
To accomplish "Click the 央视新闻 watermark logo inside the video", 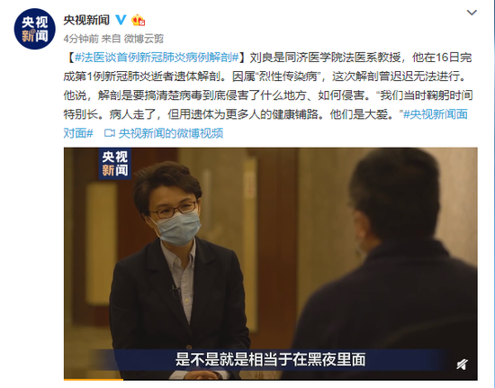I will click(x=115, y=164).
